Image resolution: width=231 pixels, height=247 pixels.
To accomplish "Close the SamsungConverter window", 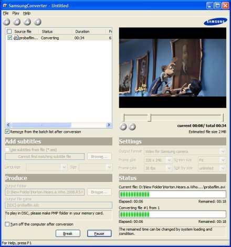I will [x=225, y=6].
